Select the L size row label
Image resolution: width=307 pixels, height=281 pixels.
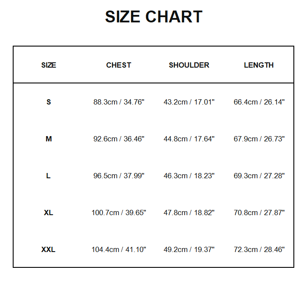click(49, 176)
